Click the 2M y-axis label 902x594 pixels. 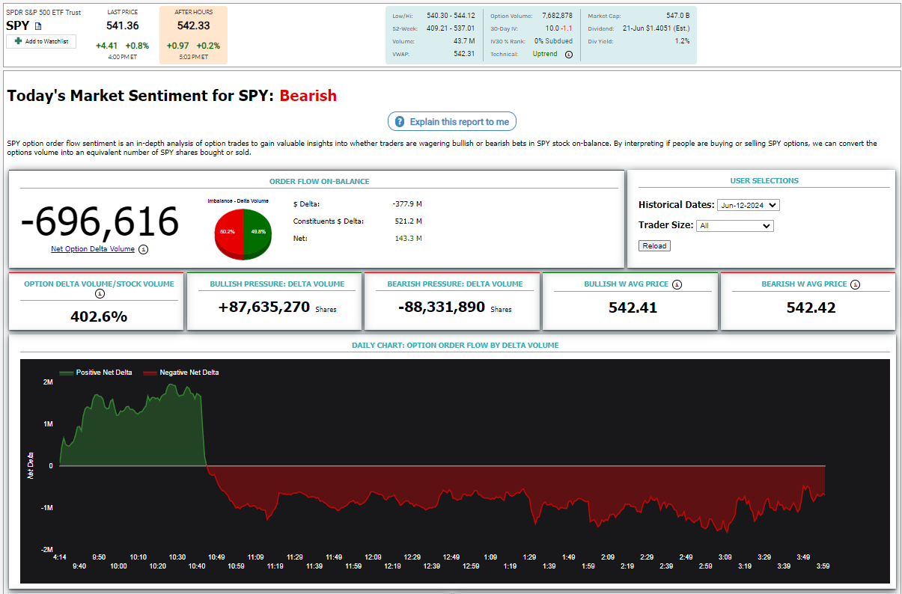[x=48, y=382]
